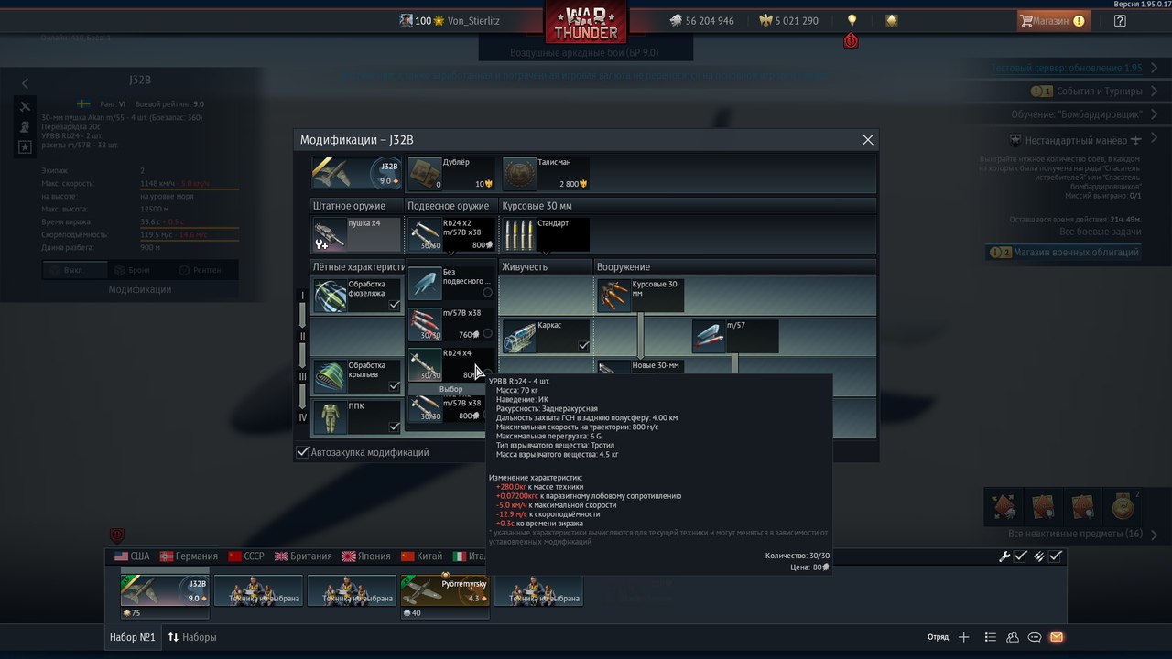Switch to the Китай nation tab
This screenshot has width=1172, height=659.
point(420,556)
